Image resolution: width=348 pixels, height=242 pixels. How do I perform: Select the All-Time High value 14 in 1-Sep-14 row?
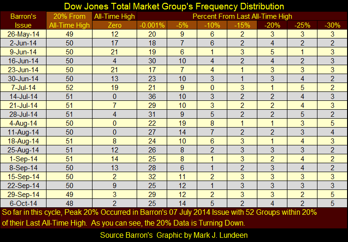pyautogui.click(x=115, y=159)
